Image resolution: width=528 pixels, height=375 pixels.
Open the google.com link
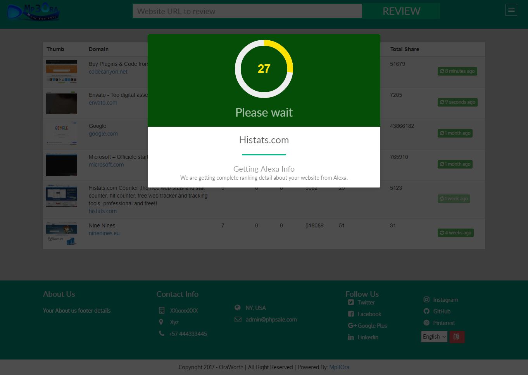(x=103, y=134)
